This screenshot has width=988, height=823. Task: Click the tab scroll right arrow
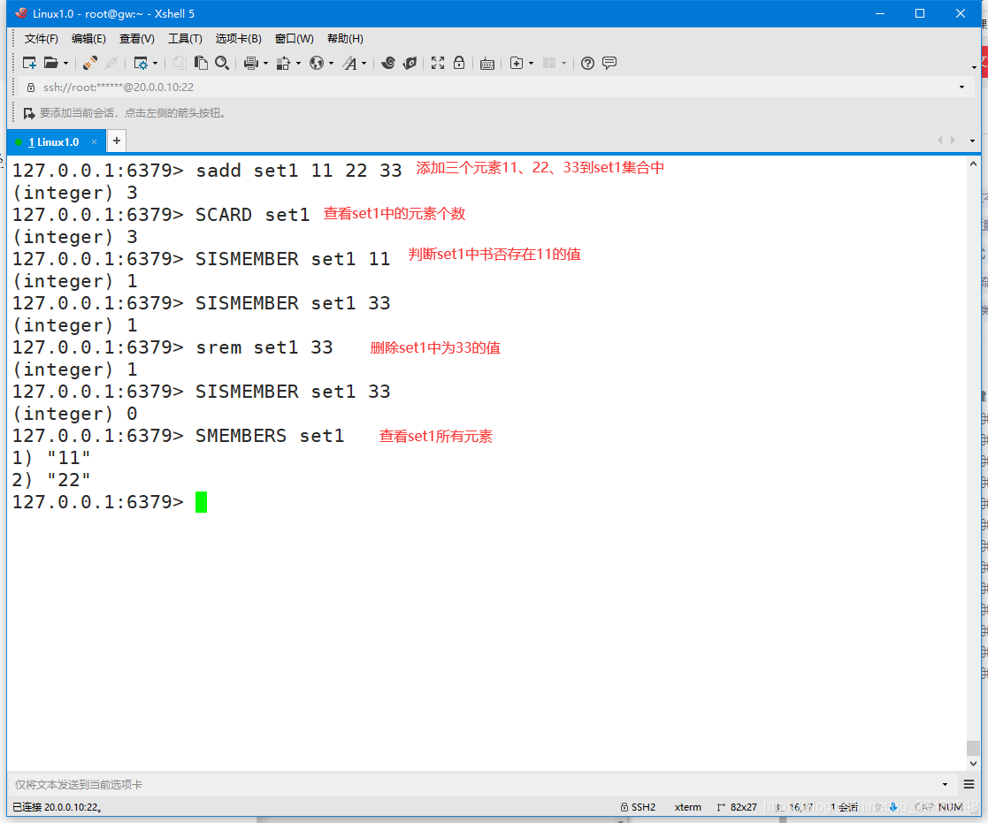pos(953,141)
